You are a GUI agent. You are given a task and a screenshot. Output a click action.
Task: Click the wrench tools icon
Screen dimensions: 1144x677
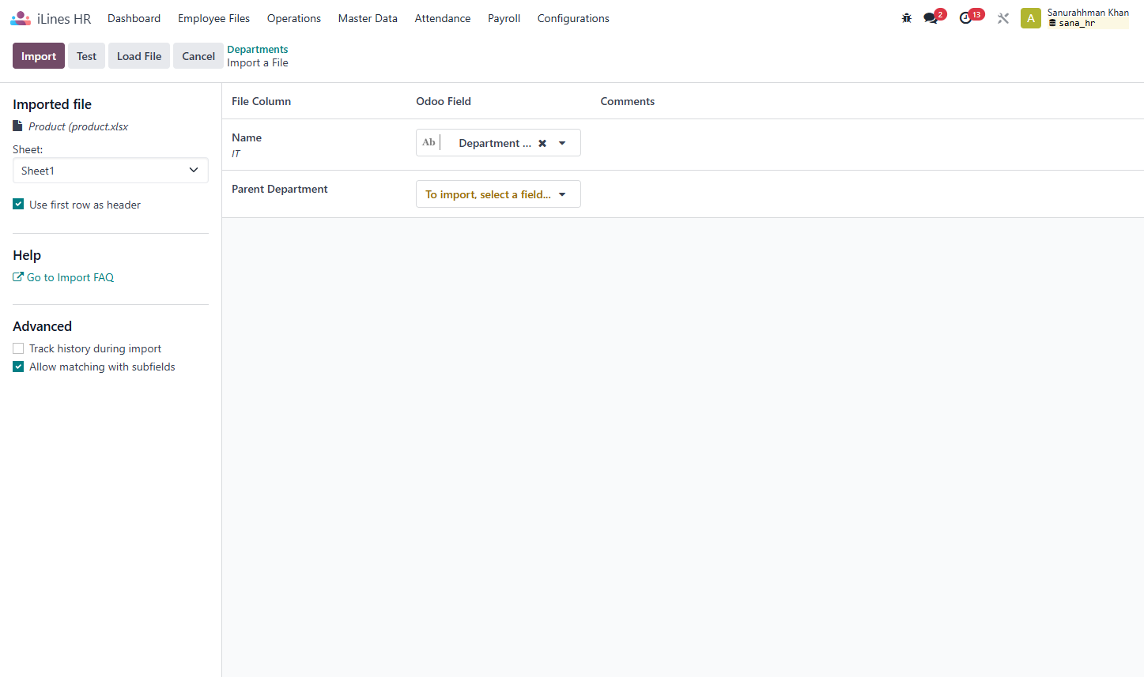[1003, 18]
